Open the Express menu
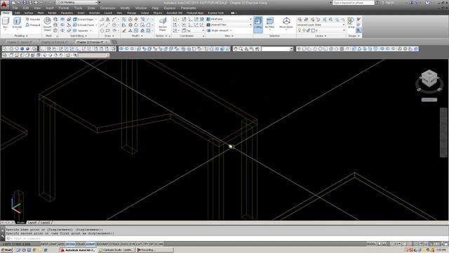This screenshot has height=253, width=449. 170,8
